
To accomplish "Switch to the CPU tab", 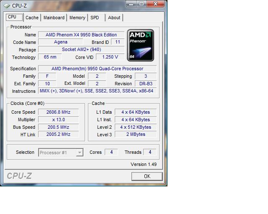I will (x=14, y=17).
